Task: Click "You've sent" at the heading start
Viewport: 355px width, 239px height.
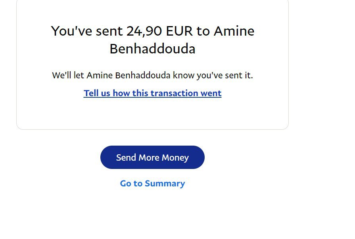Action: (x=87, y=31)
